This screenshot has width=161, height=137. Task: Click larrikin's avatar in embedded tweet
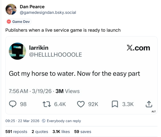click(x=17, y=51)
